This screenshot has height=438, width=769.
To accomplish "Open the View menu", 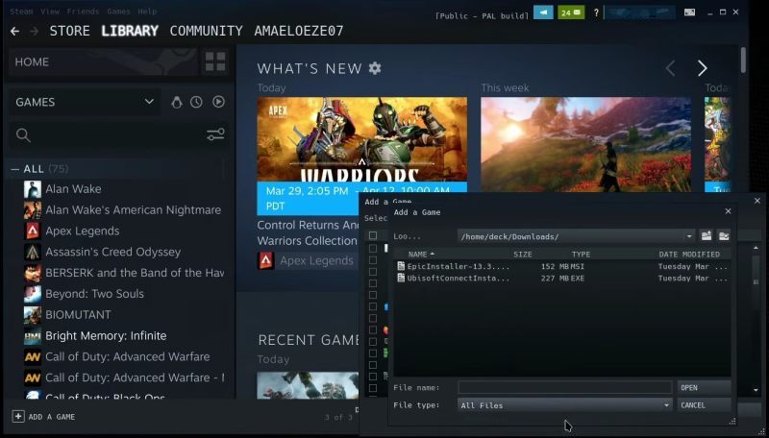I will (50, 12).
